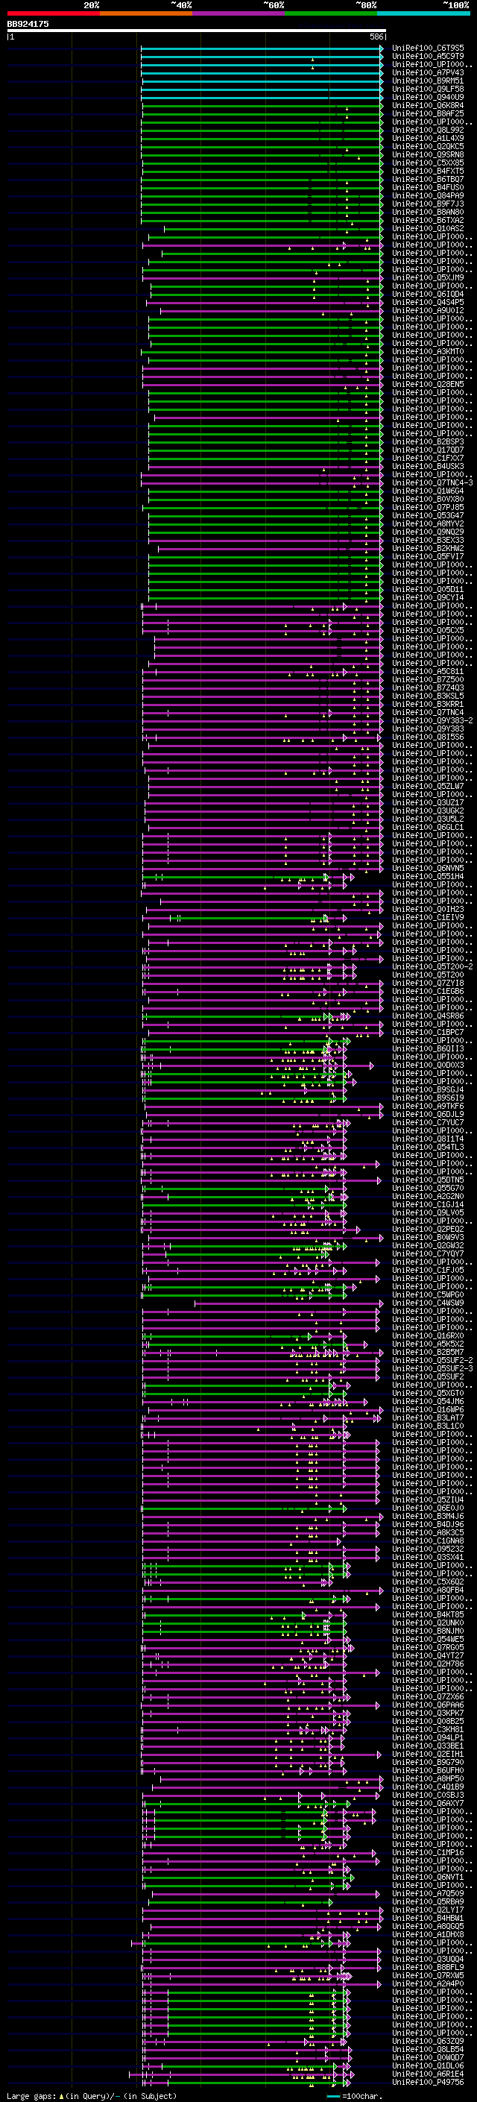Select label UniRef100_C7YUC7
The height and width of the screenshot is (2102, 477).
click(428, 1122)
